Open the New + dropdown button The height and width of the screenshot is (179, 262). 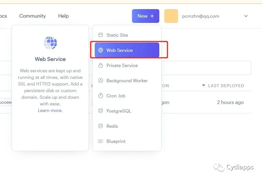click(145, 16)
